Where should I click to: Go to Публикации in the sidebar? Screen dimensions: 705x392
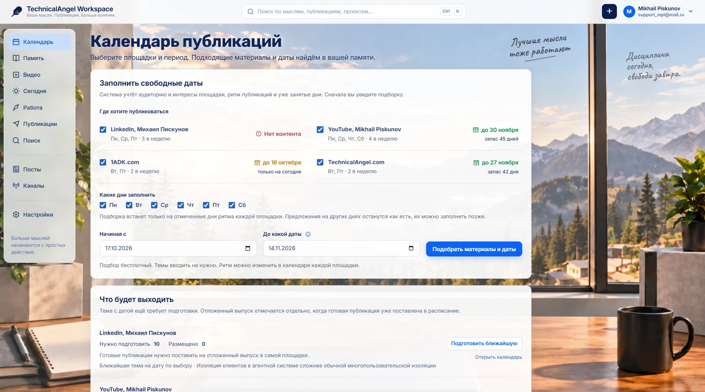click(39, 124)
